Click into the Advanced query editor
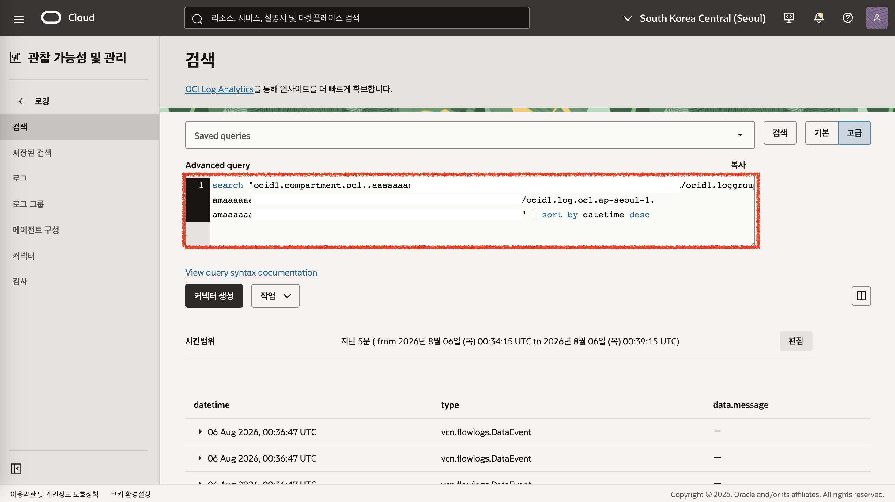 pos(470,211)
